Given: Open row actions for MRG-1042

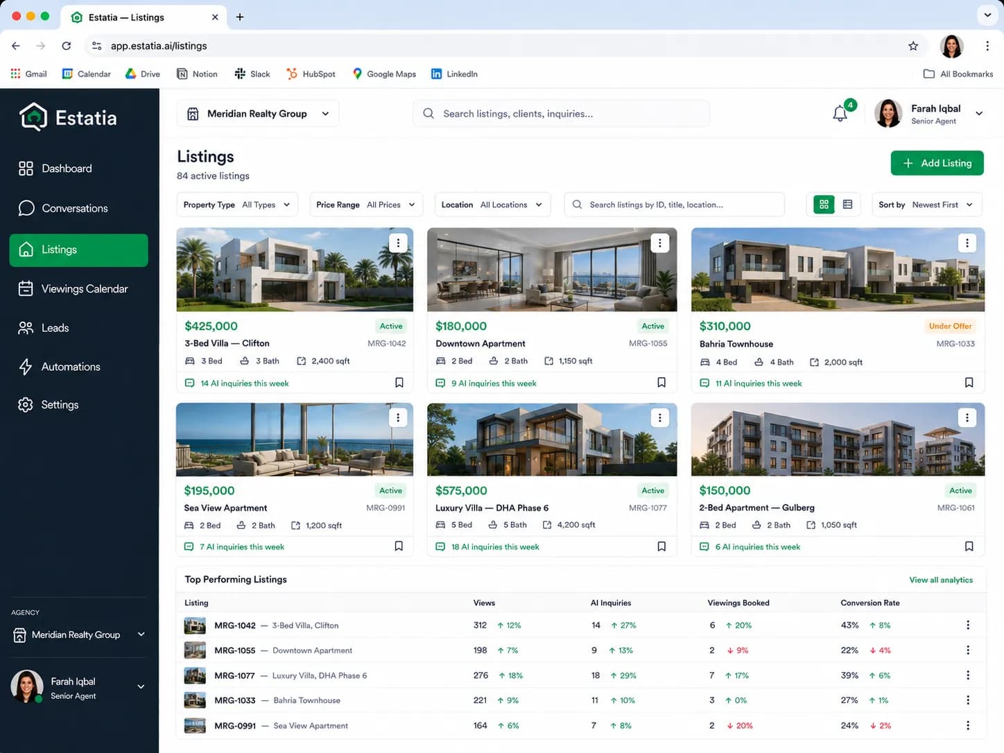Looking at the screenshot, I should [x=968, y=625].
